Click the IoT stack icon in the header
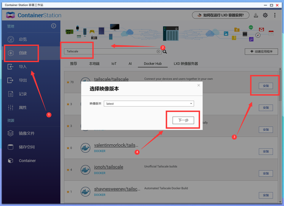The width and height of the screenshot is (284, 206). pyautogui.click(x=256, y=15)
